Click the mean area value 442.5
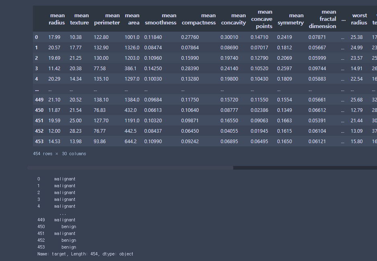The width and height of the screenshot is (377, 261). click(130, 131)
